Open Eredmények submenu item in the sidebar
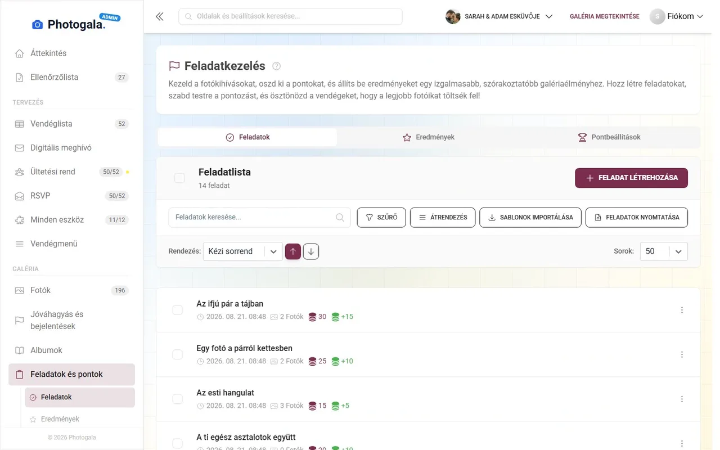Viewport: 720px width, 450px height. coord(80,419)
